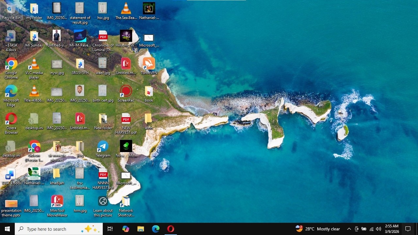Select the NNNN HARVEST.pdf file
418x235 pixels.
pyautogui.click(x=103, y=179)
